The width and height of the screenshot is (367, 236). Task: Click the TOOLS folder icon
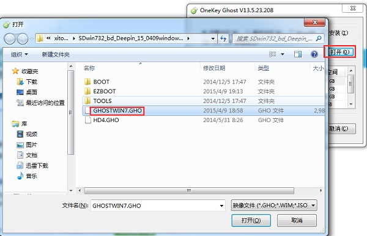(x=87, y=101)
